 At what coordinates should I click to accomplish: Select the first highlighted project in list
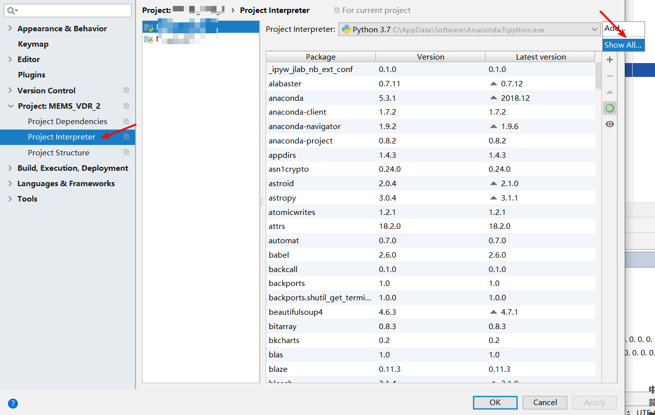pos(201,27)
